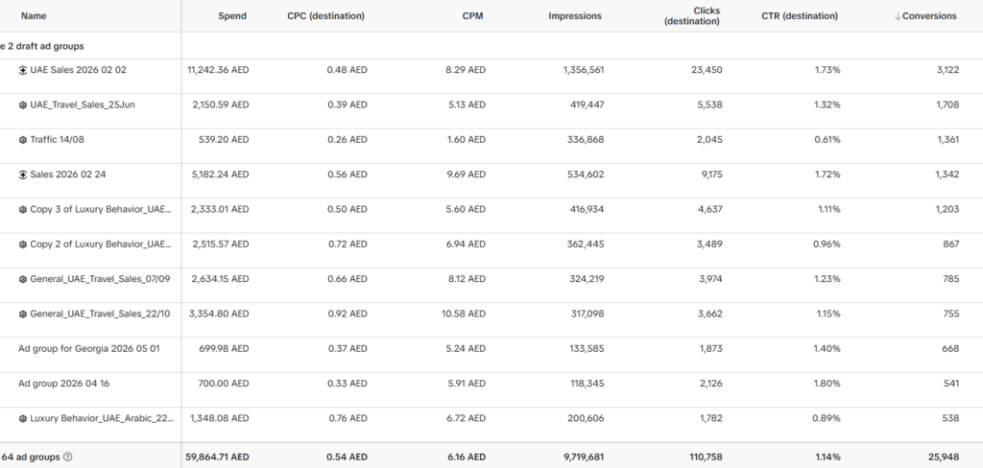Sort by the Conversions column header
This screenshot has width=983, height=468.
point(929,16)
